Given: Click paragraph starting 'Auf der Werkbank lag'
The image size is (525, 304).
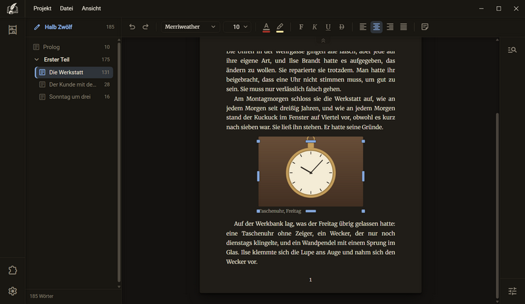Looking at the screenshot, I should [x=310, y=243].
